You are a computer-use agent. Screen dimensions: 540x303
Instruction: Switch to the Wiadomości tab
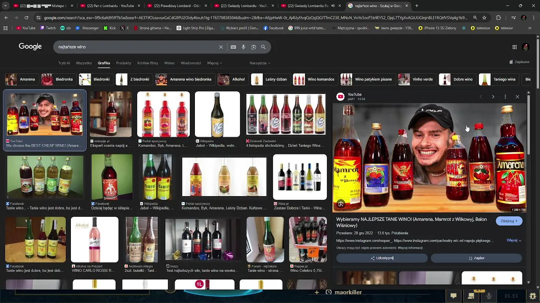pos(191,63)
